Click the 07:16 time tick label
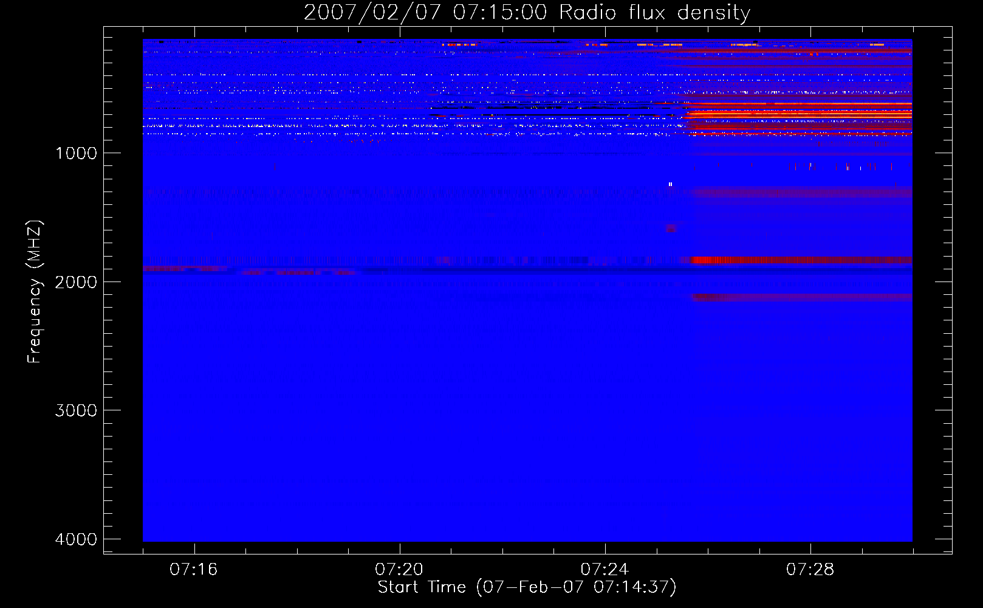The width and height of the screenshot is (983, 608). pyautogui.click(x=194, y=570)
